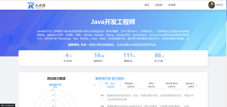227x107 pixels.
Task: Click the 4个 学习阶段 statistic
Action: coord(68,57)
